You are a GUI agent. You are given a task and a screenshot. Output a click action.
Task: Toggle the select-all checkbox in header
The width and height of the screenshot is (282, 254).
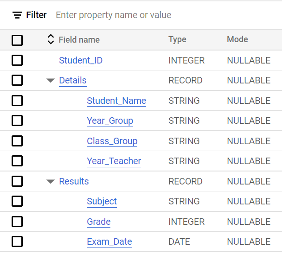17,40
